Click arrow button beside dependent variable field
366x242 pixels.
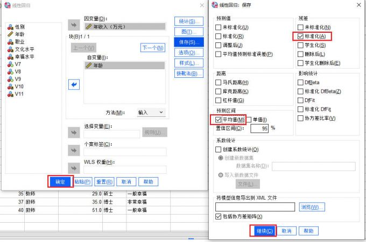click(x=74, y=25)
